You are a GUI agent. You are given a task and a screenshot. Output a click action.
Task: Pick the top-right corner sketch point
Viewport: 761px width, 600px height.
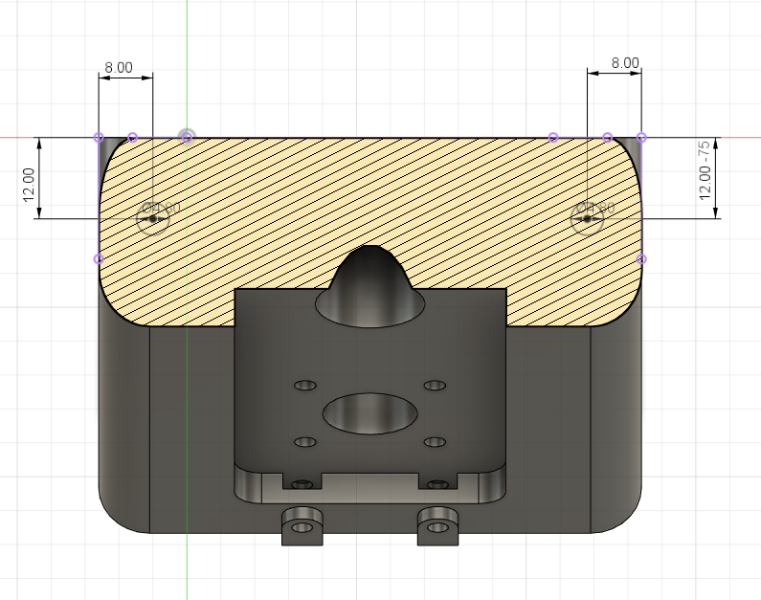(x=641, y=137)
